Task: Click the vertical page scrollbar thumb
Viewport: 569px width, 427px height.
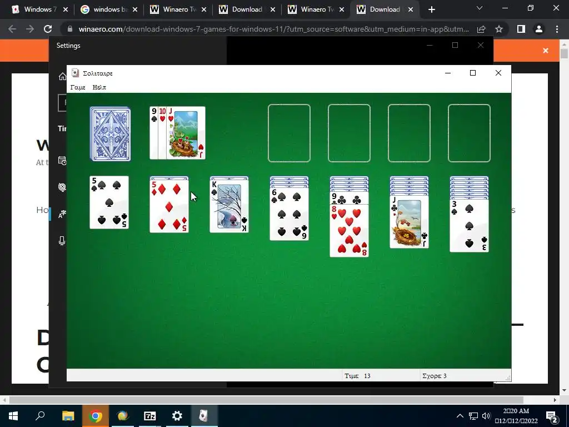Action: tap(564, 53)
